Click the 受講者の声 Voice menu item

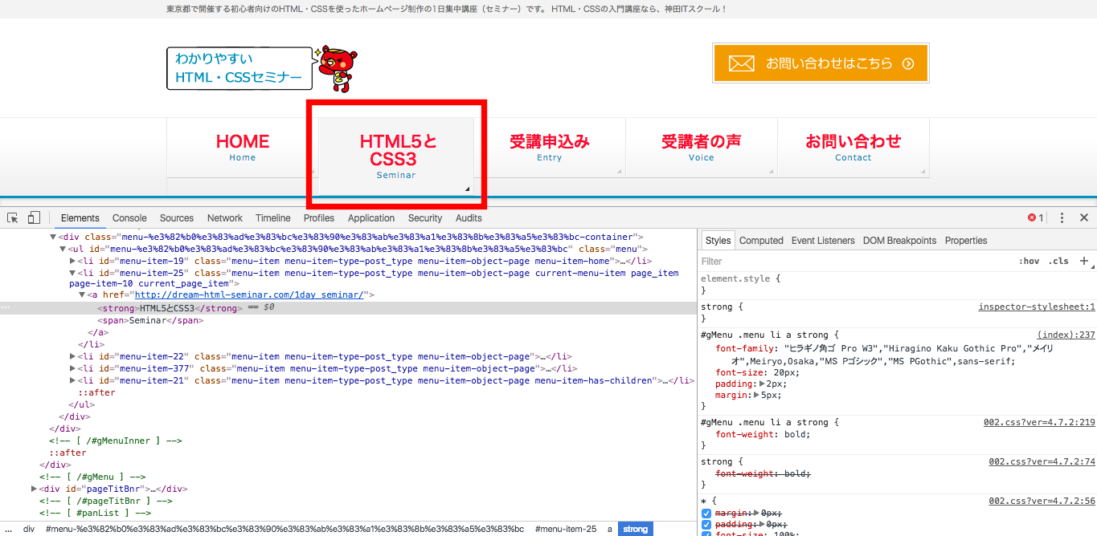[x=701, y=148]
